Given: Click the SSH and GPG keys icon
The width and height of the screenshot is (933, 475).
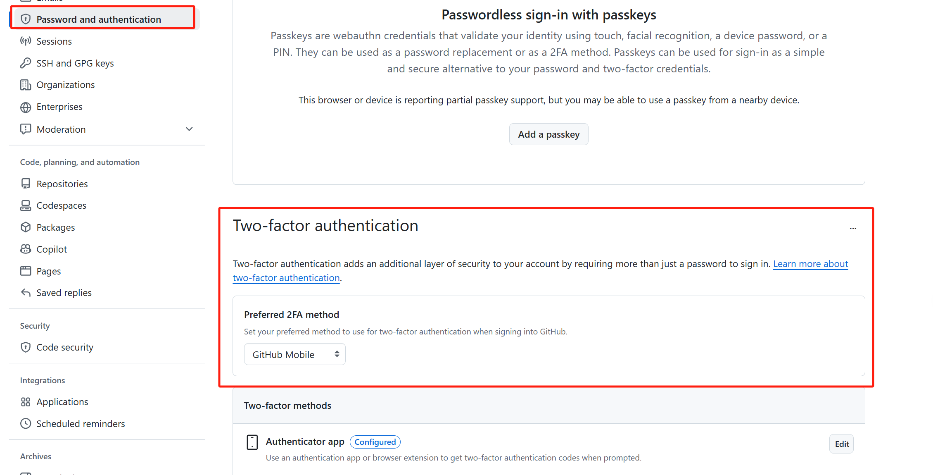Looking at the screenshot, I should [x=26, y=63].
